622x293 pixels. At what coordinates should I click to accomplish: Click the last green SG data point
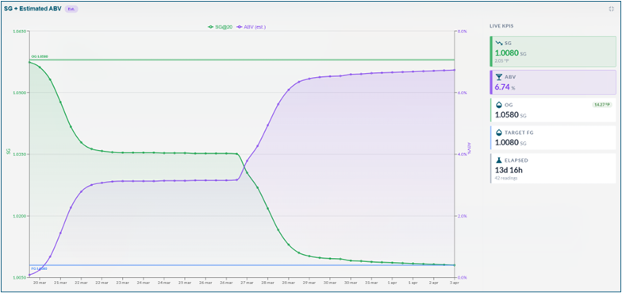(454, 265)
